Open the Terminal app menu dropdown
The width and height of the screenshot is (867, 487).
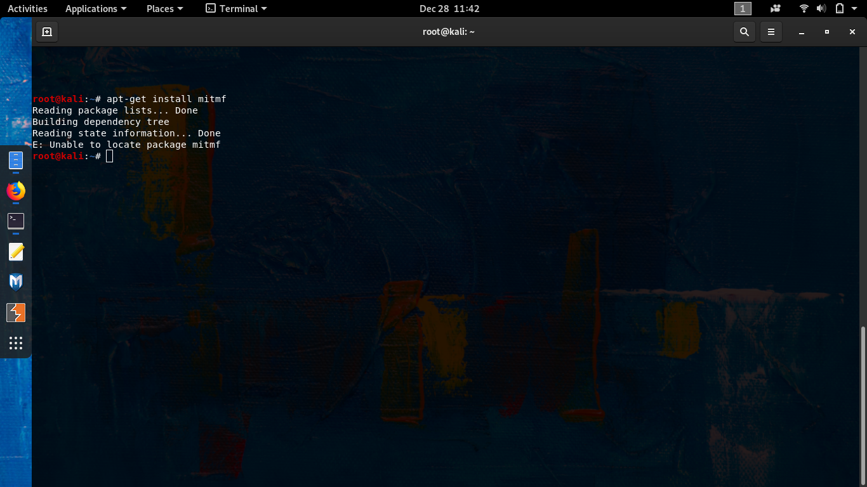click(x=236, y=9)
